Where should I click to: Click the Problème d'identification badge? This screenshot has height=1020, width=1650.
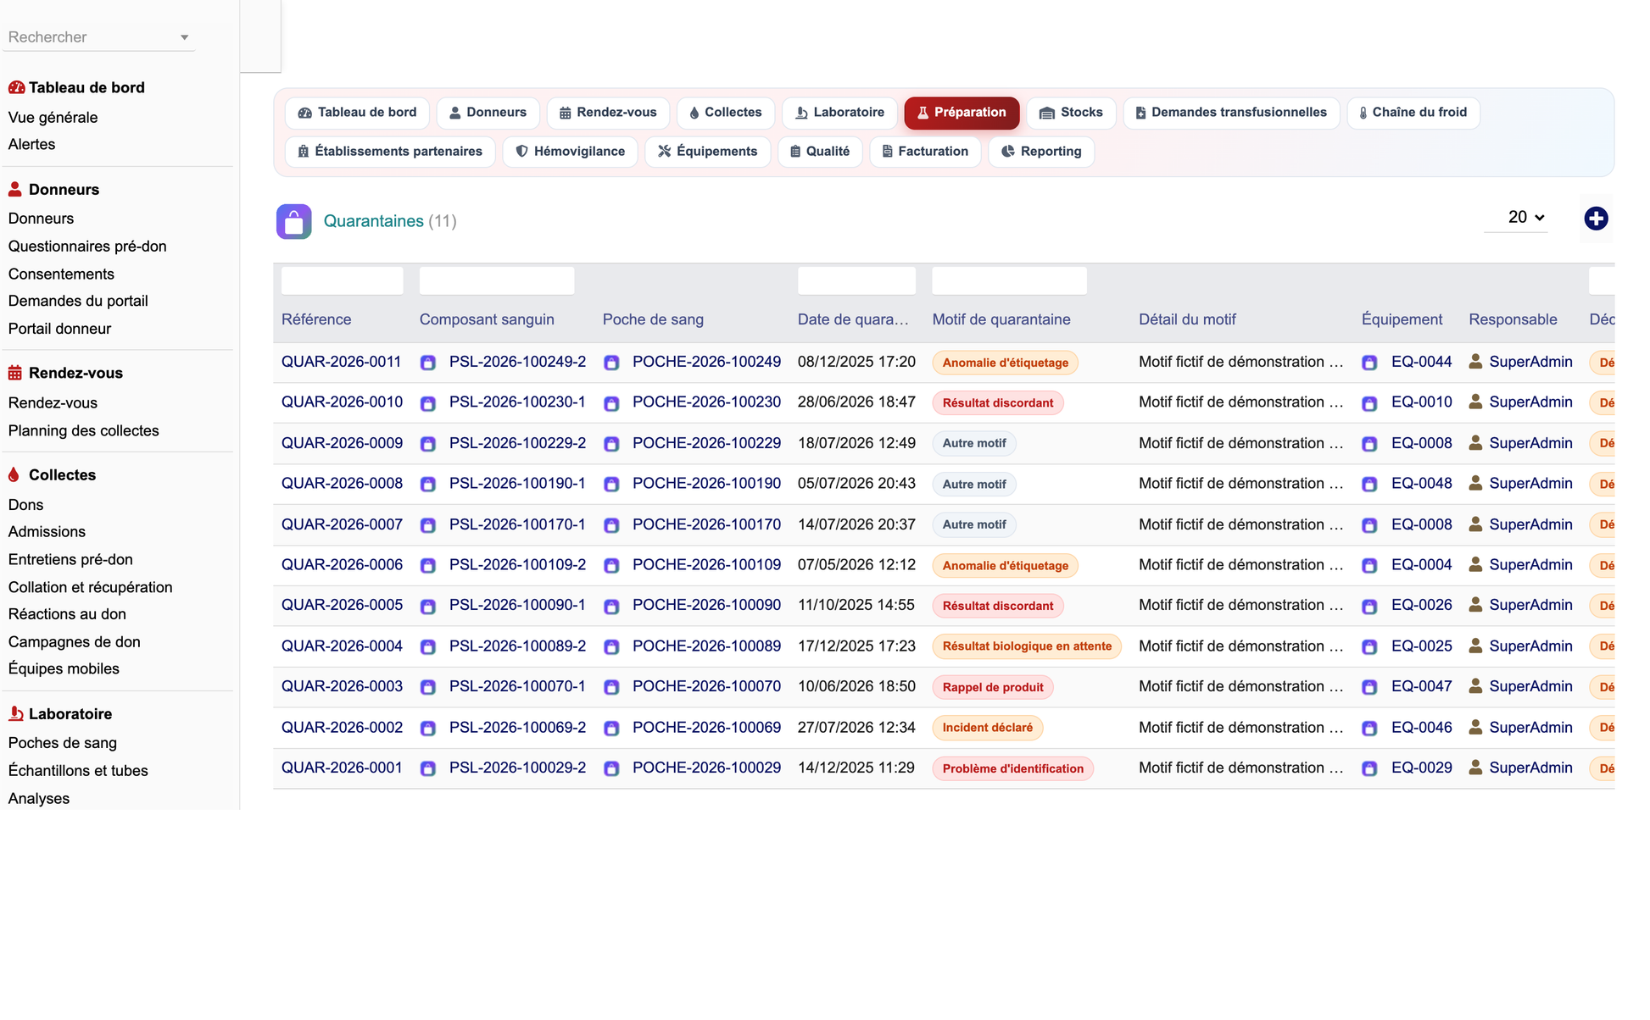[x=1012, y=768]
